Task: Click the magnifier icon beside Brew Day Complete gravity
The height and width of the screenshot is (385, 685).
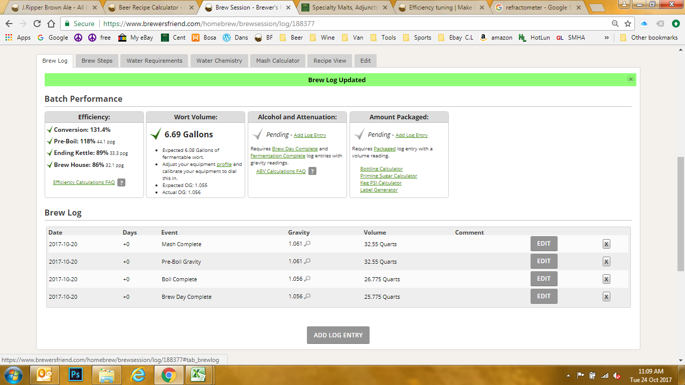Action: pyautogui.click(x=307, y=296)
